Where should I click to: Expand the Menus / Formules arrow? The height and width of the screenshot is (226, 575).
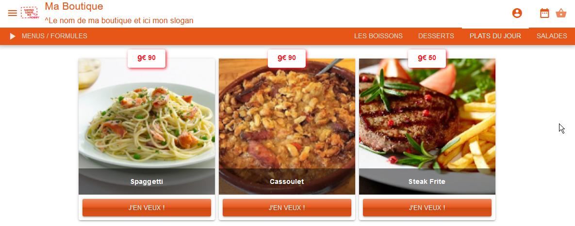pos(13,36)
